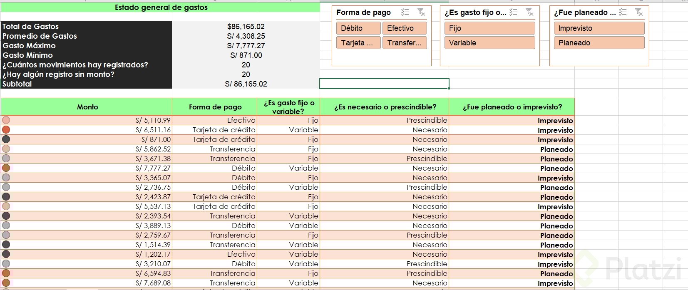Select the S/ 1,514.39 amount cell
Screen dimensions: 688x290
point(87,245)
